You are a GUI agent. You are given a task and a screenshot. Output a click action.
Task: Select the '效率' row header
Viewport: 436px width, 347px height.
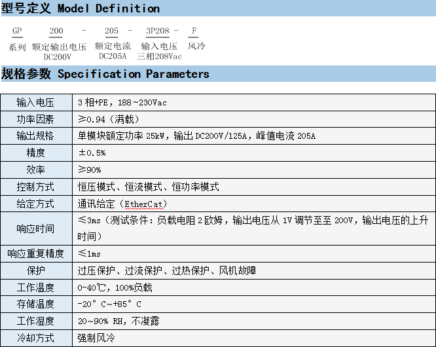pyautogui.click(x=37, y=170)
